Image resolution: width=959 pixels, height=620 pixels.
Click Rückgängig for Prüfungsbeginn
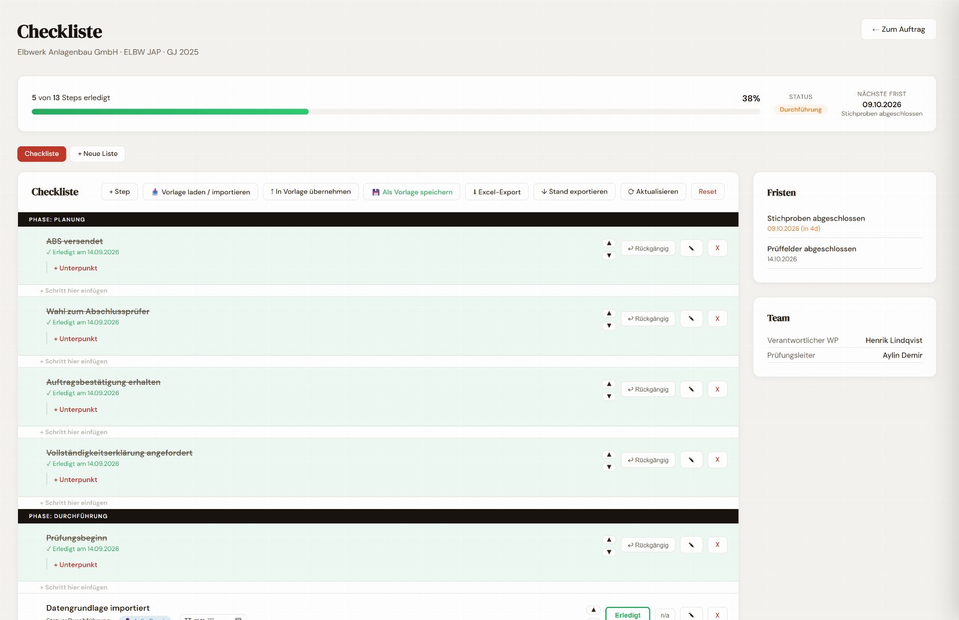[x=648, y=545]
